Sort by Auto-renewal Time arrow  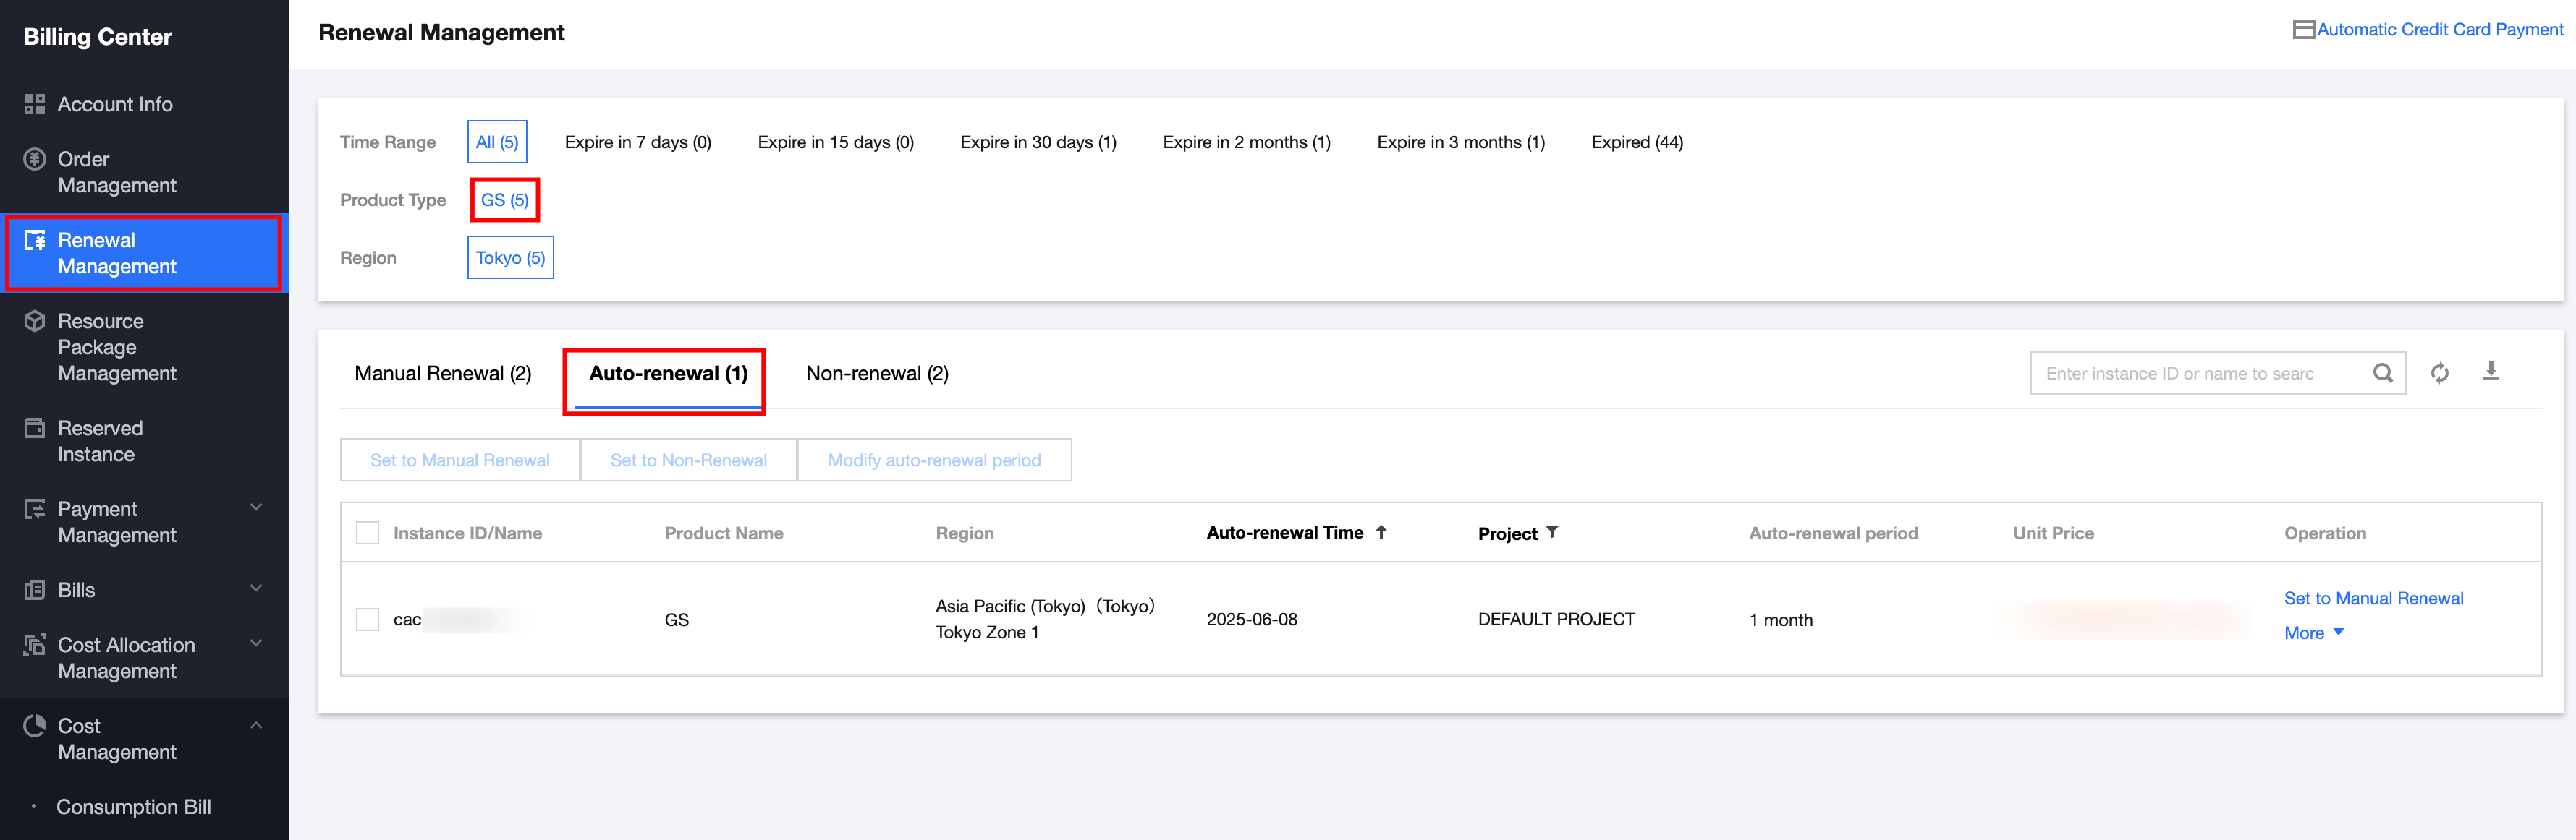coord(1381,532)
